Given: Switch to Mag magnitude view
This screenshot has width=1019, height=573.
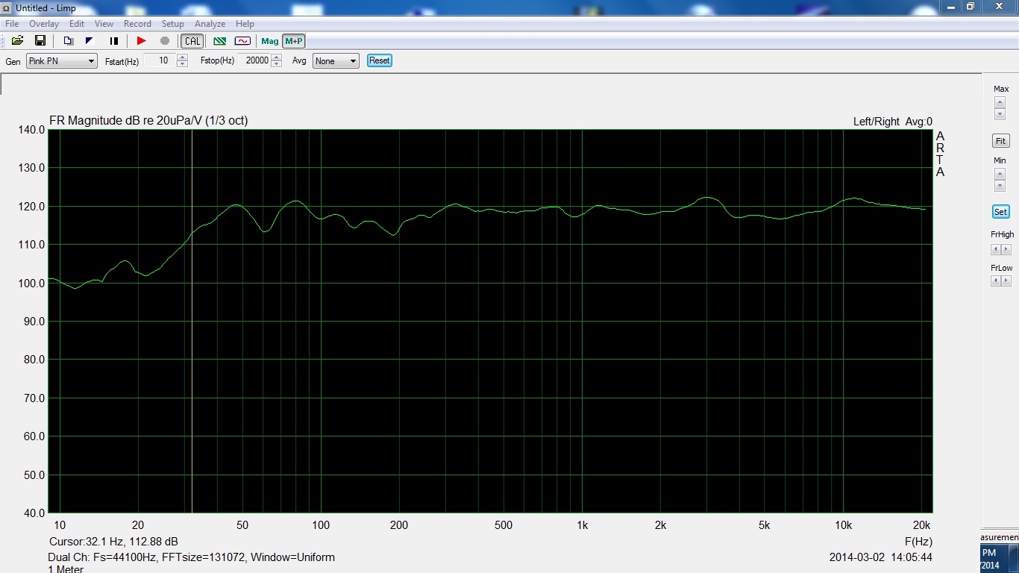Looking at the screenshot, I should coord(270,41).
